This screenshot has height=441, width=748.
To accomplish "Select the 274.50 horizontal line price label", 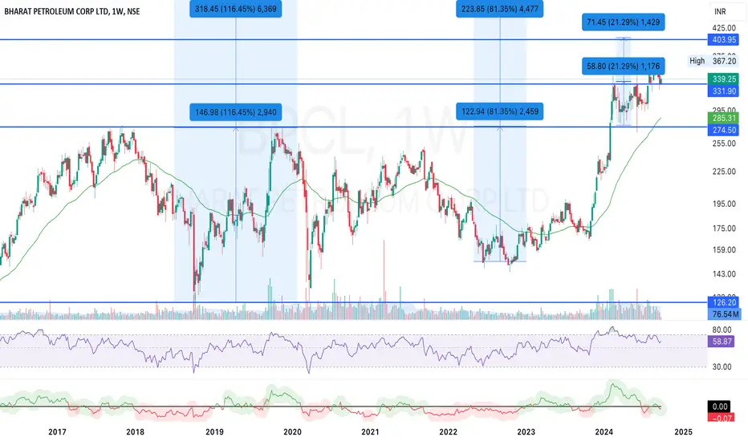I will click(x=724, y=130).
